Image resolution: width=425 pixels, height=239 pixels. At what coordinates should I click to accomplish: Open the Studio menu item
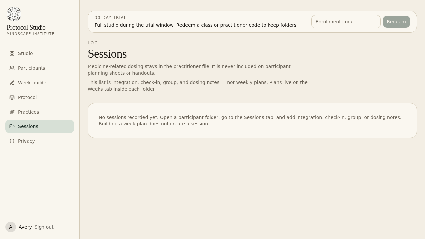[40, 53]
